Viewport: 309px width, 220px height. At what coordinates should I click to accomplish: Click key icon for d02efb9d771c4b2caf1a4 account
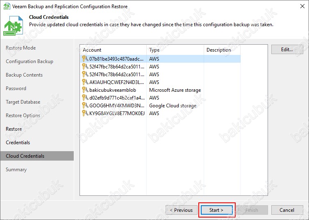click(x=85, y=98)
